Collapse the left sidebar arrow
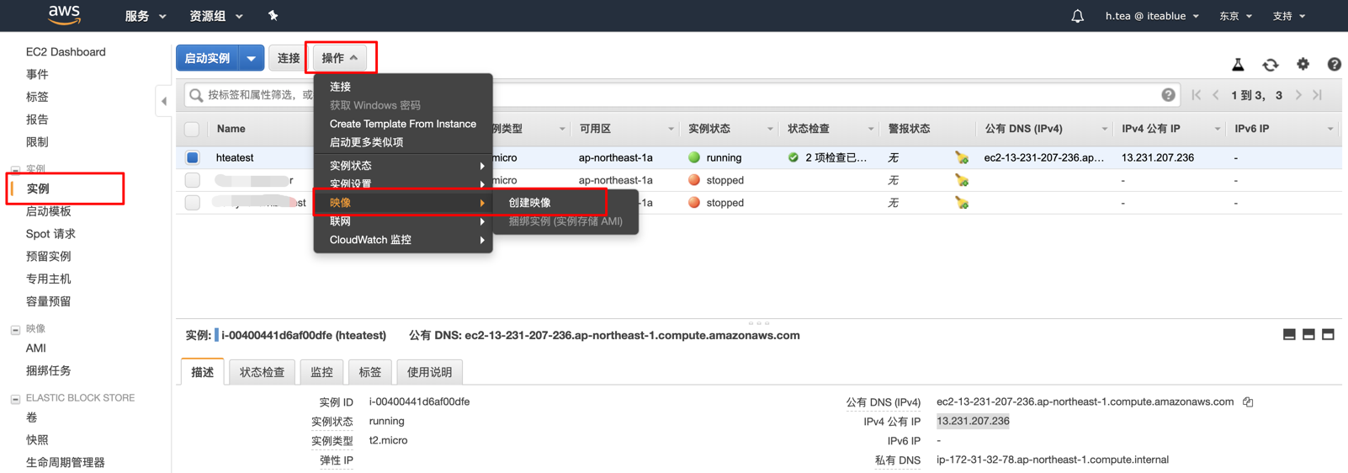The width and height of the screenshot is (1348, 473). (164, 101)
